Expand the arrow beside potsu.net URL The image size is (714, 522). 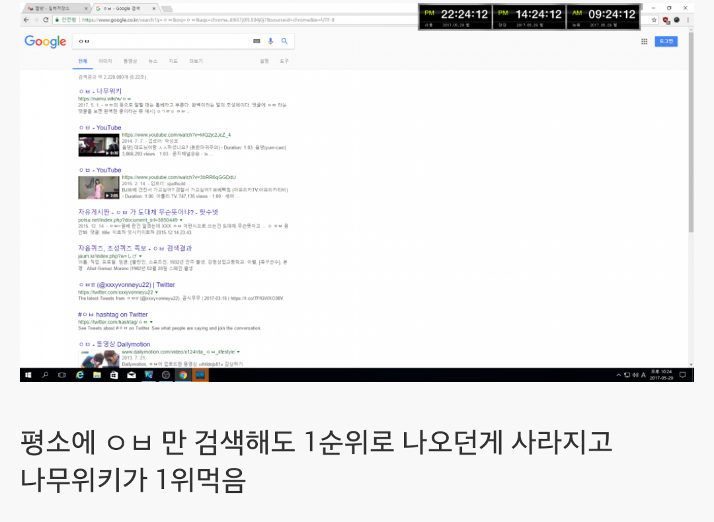tap(181, 220)
